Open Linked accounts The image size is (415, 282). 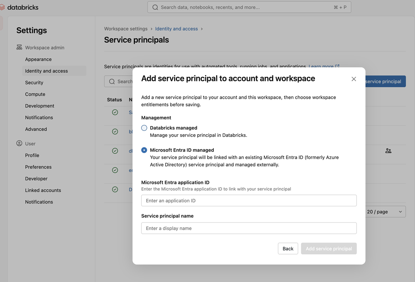[43, 190]
